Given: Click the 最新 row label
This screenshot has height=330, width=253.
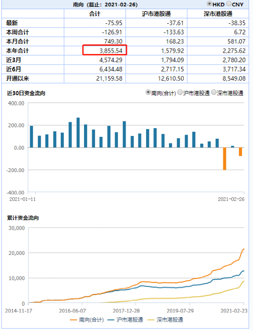Looking at the screenshot, I should coord(12,23).
